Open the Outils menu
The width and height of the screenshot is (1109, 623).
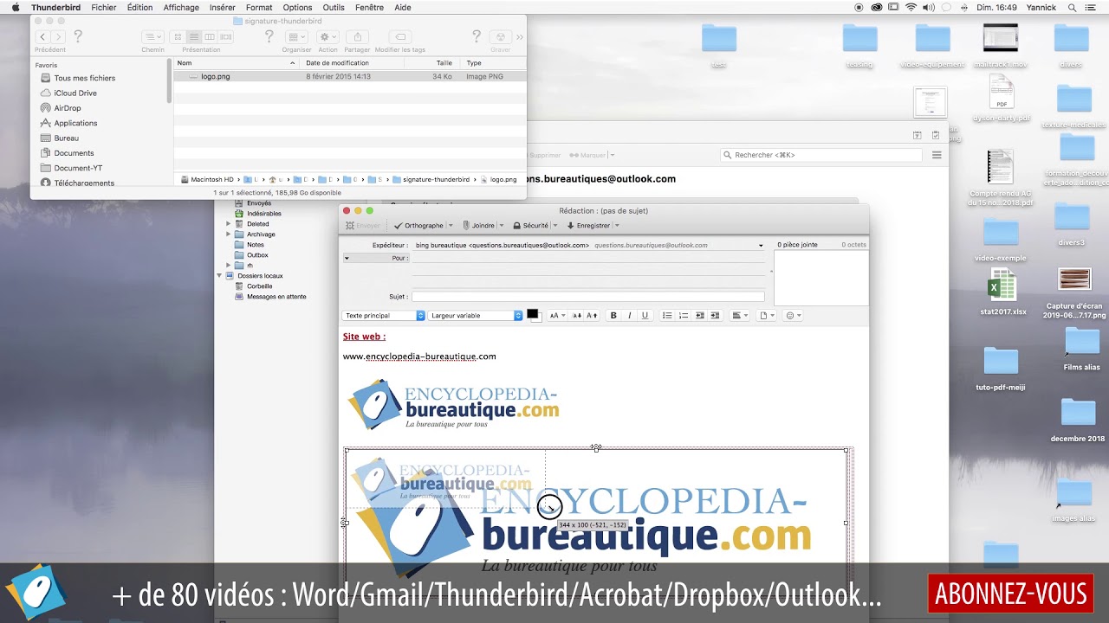point(334,7)
